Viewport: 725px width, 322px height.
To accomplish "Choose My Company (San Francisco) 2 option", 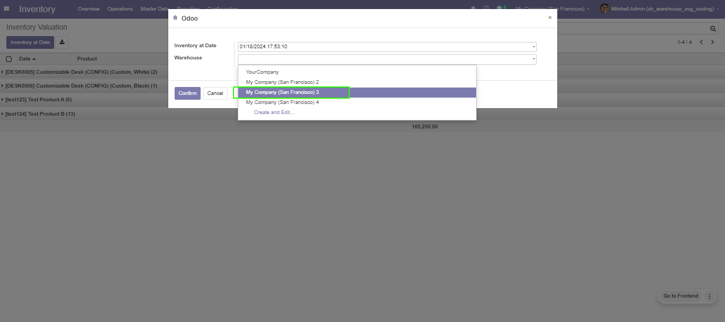I will coord(357,82).
